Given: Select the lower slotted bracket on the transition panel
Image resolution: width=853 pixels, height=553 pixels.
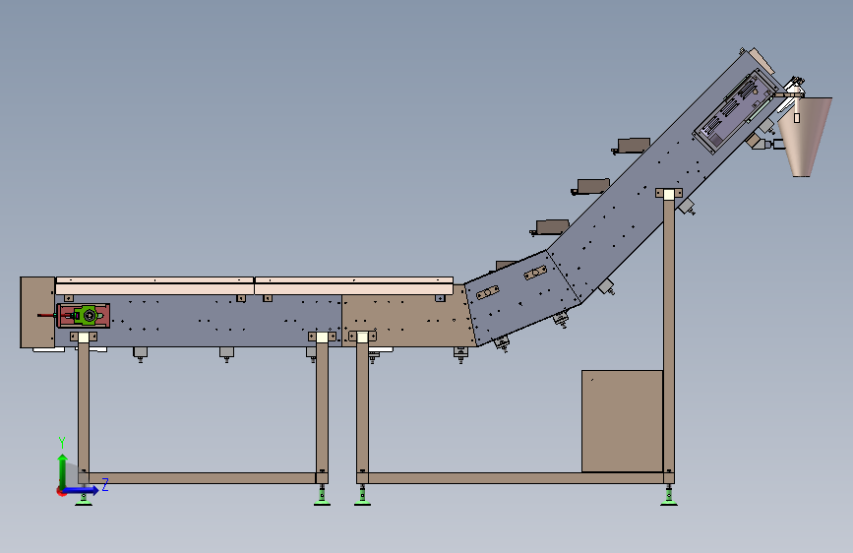Looking at the screenshot, I should click(x=488, y=293).
